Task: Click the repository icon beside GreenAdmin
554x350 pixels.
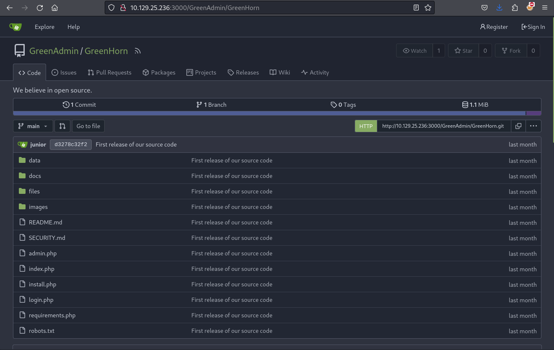Action: 19,51
